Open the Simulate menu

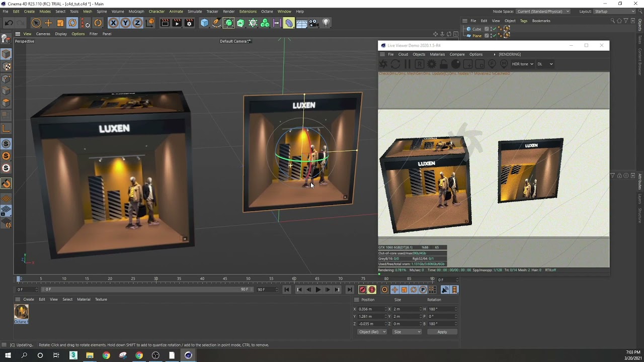[195, 11]
